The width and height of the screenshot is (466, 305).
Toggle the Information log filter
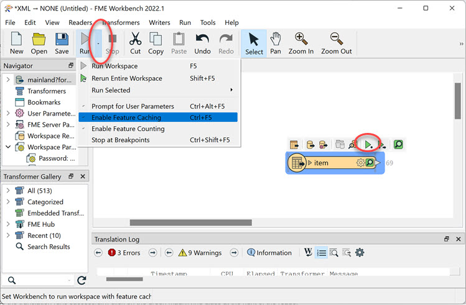point(269,253)
